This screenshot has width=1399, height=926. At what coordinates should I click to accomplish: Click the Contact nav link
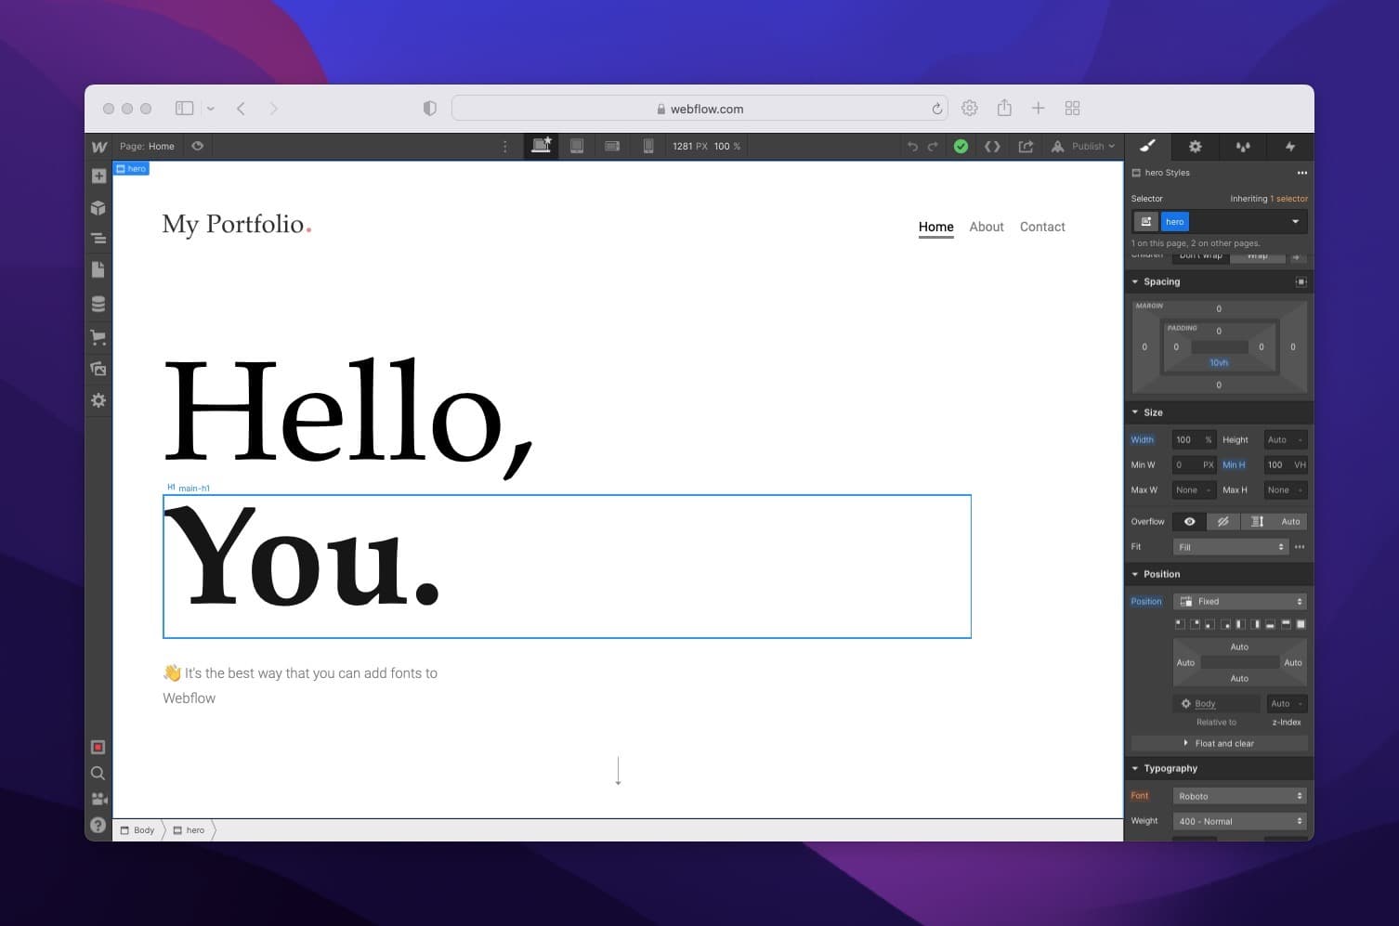point(1042,227)
